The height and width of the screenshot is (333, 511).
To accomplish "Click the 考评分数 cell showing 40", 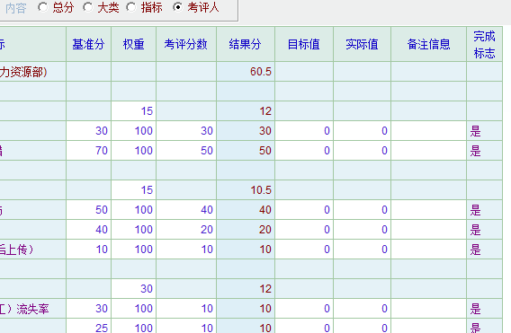I will [x=186, y=210].
